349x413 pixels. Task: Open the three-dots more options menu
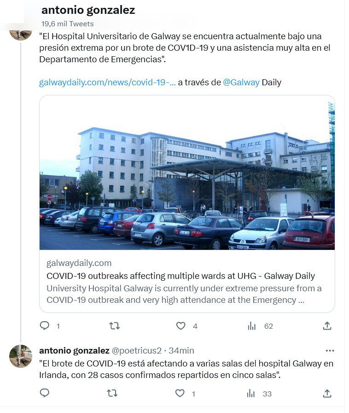coord(330,351)
